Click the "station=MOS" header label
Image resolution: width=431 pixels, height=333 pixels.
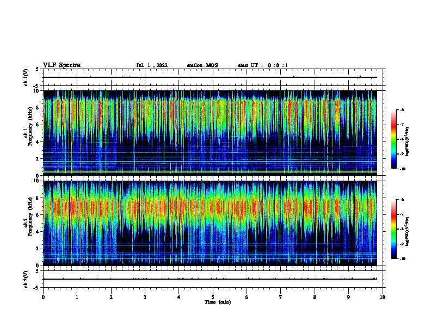[x=202, y=65]
